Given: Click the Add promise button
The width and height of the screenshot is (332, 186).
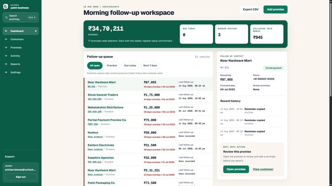Looking at the screenshot, I should [x=276, y=9].
